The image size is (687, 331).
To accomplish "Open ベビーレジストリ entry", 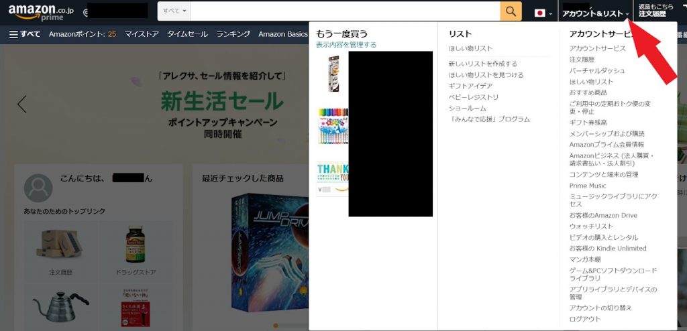I will (474, 96).
